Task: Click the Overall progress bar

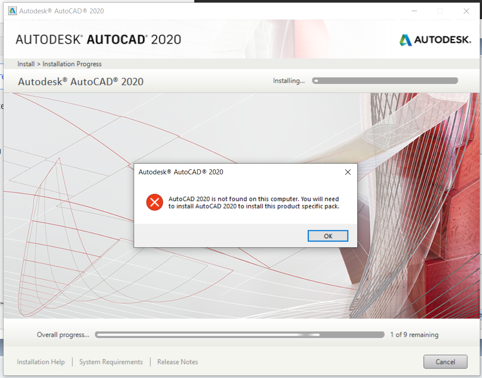Action: pyautogui.click(x=240, y=335)
